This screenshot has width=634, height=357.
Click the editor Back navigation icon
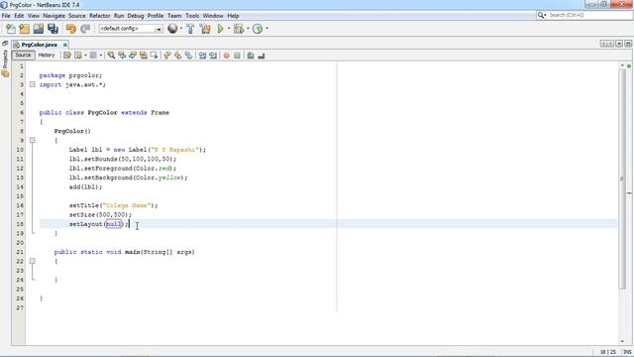pos(78,56)
